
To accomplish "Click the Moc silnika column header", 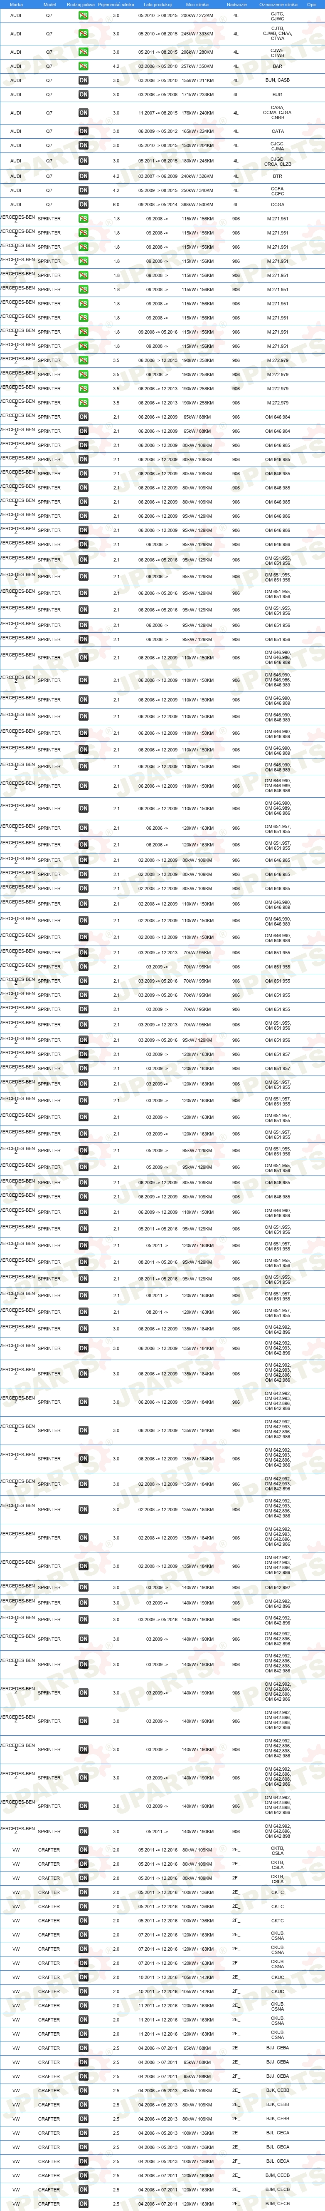I will point(197,4).
